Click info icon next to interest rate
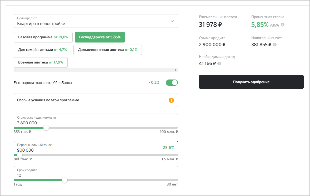 coord(283,25)
